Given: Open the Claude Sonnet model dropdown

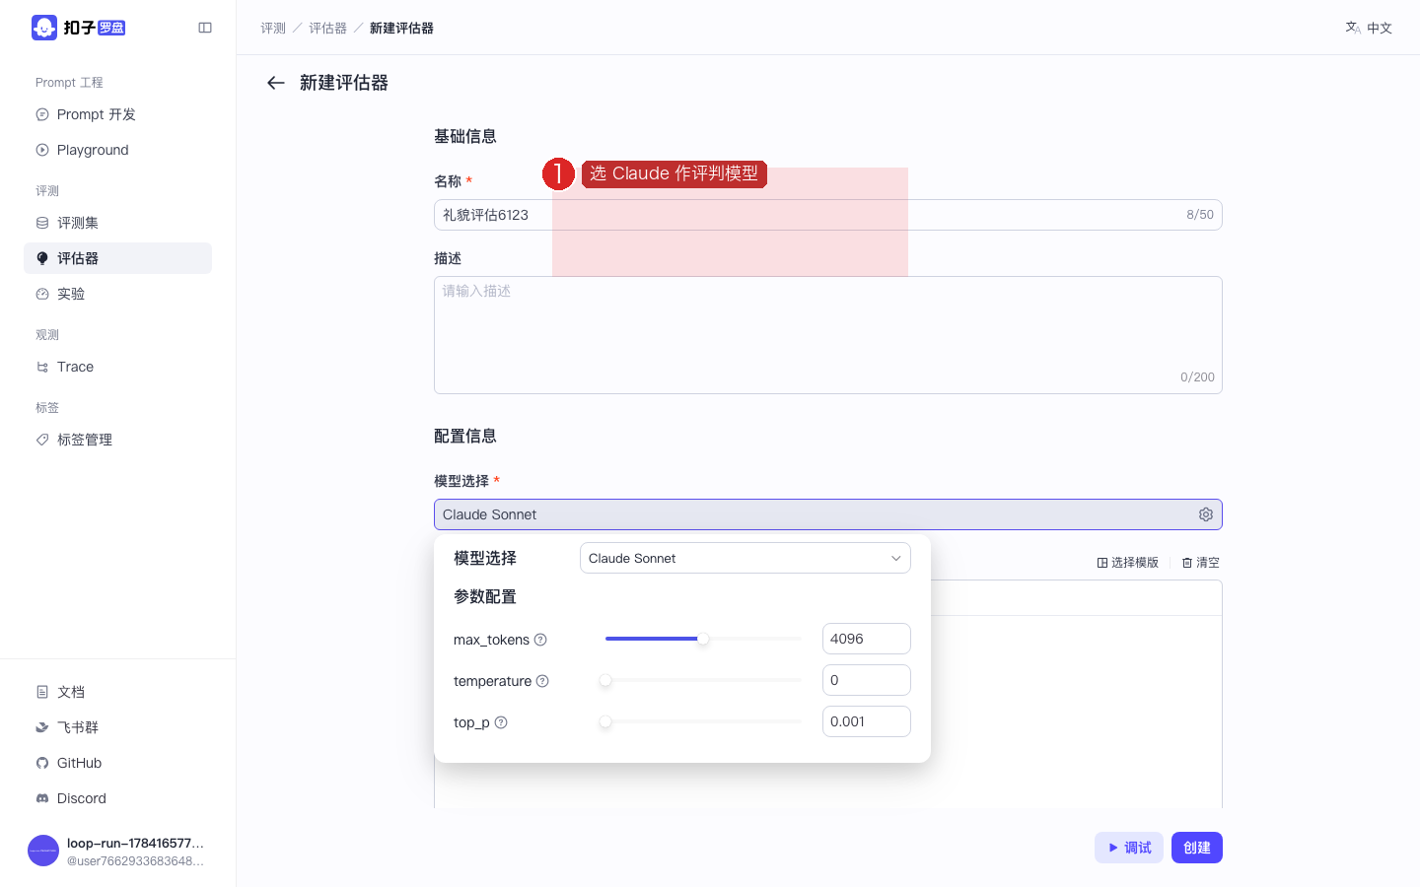Looking at the screenshot, I should pos(745,558).
